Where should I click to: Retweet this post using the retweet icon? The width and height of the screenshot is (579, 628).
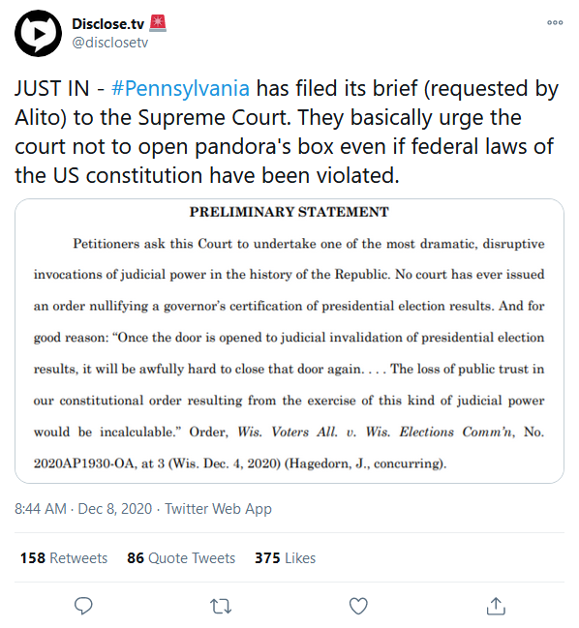221,606
